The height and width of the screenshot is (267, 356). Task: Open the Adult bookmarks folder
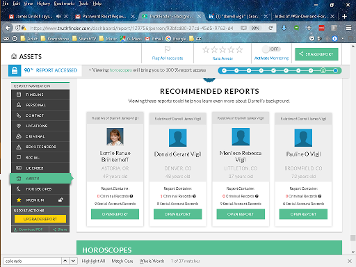click(x=29, y=39)
